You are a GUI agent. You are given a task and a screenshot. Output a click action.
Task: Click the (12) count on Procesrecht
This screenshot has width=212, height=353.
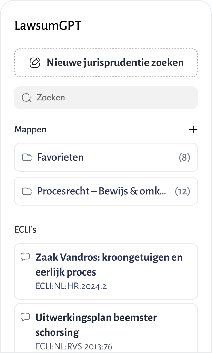tap(183, 191)
